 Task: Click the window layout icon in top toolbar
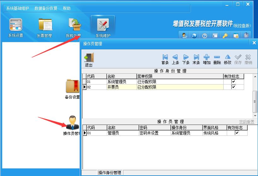click(215, 35)
